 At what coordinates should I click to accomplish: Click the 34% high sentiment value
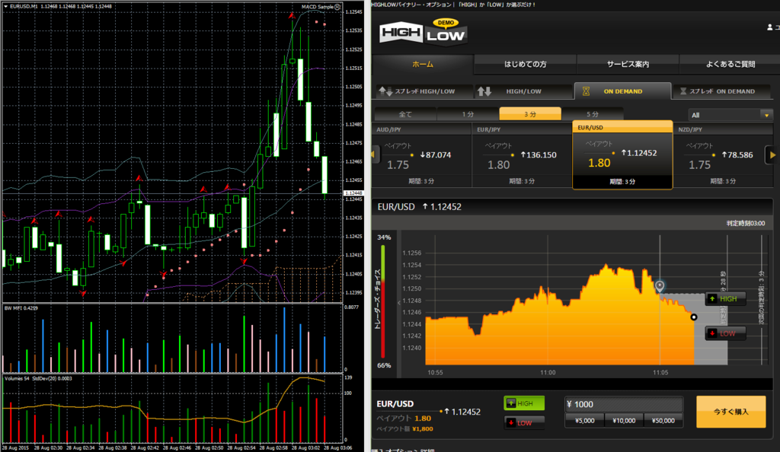point(384,237)
